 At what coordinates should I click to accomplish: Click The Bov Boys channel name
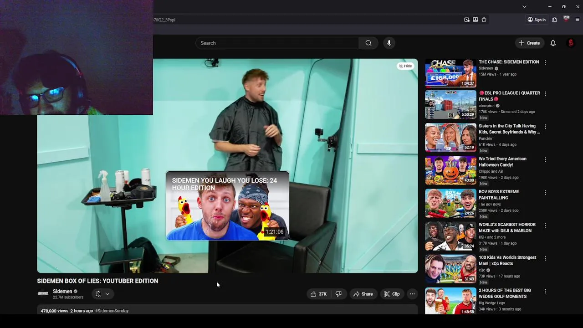click(x=490, y=205)
